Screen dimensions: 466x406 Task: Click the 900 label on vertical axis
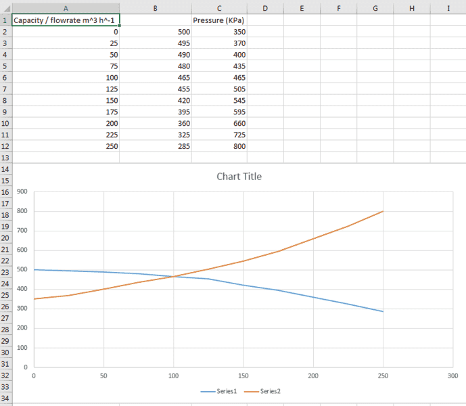tap(21, 192)
